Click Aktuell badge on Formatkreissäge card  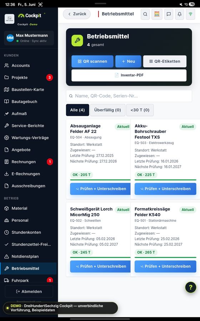187,210
